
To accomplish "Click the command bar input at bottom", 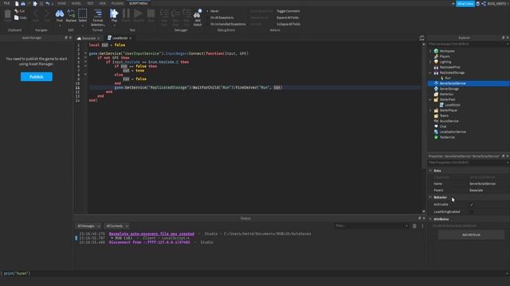I will 253,273.
